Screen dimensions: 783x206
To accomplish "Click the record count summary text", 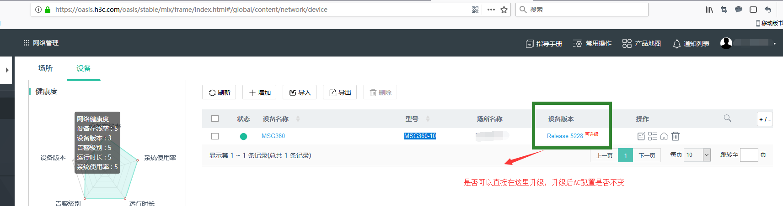I will 260,155.
